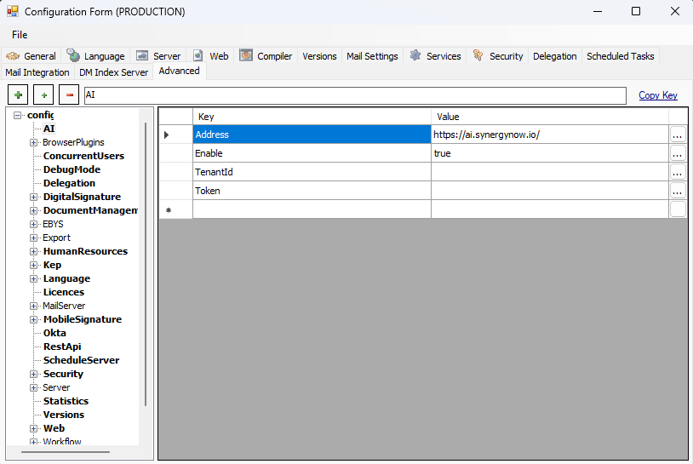
Task: Click the TenantId value cell
Action: [549, 172]
